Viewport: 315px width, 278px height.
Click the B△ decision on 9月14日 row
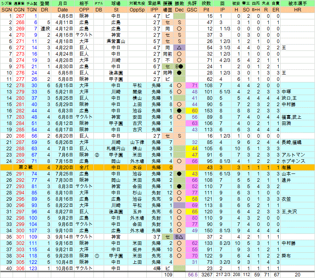coord(179,237)
